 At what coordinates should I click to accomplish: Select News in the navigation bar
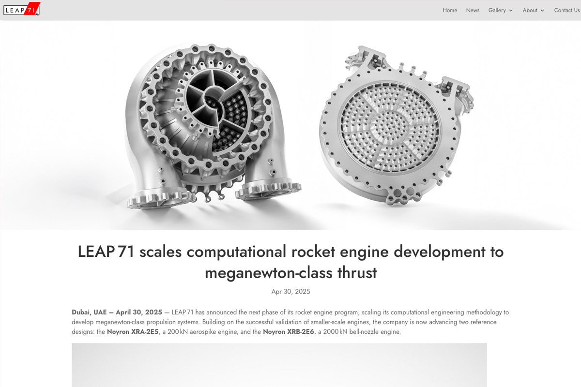pos(473,10)
